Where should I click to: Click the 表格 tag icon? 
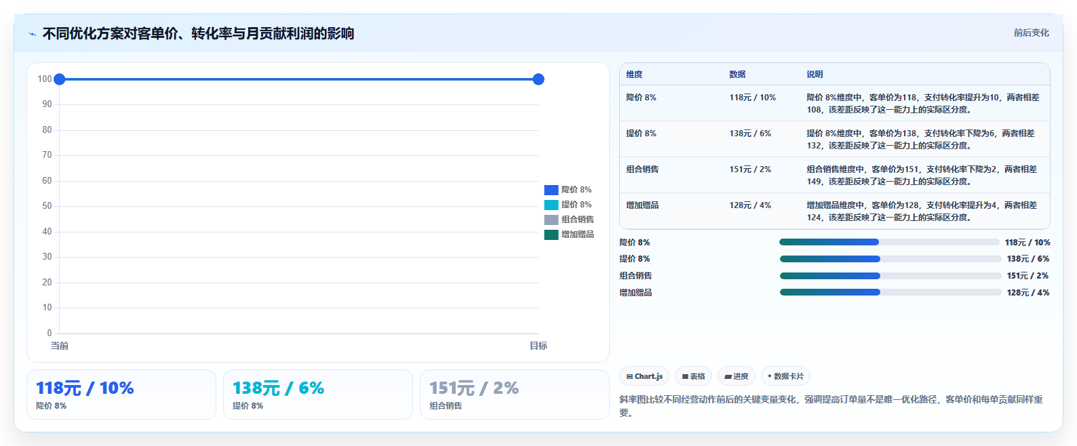click(x=685, y=376)
